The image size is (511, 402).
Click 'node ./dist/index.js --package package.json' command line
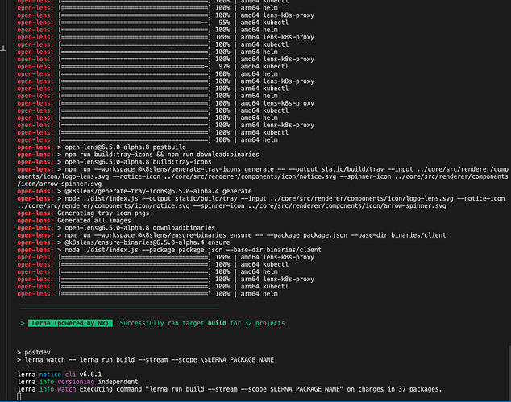169,250
